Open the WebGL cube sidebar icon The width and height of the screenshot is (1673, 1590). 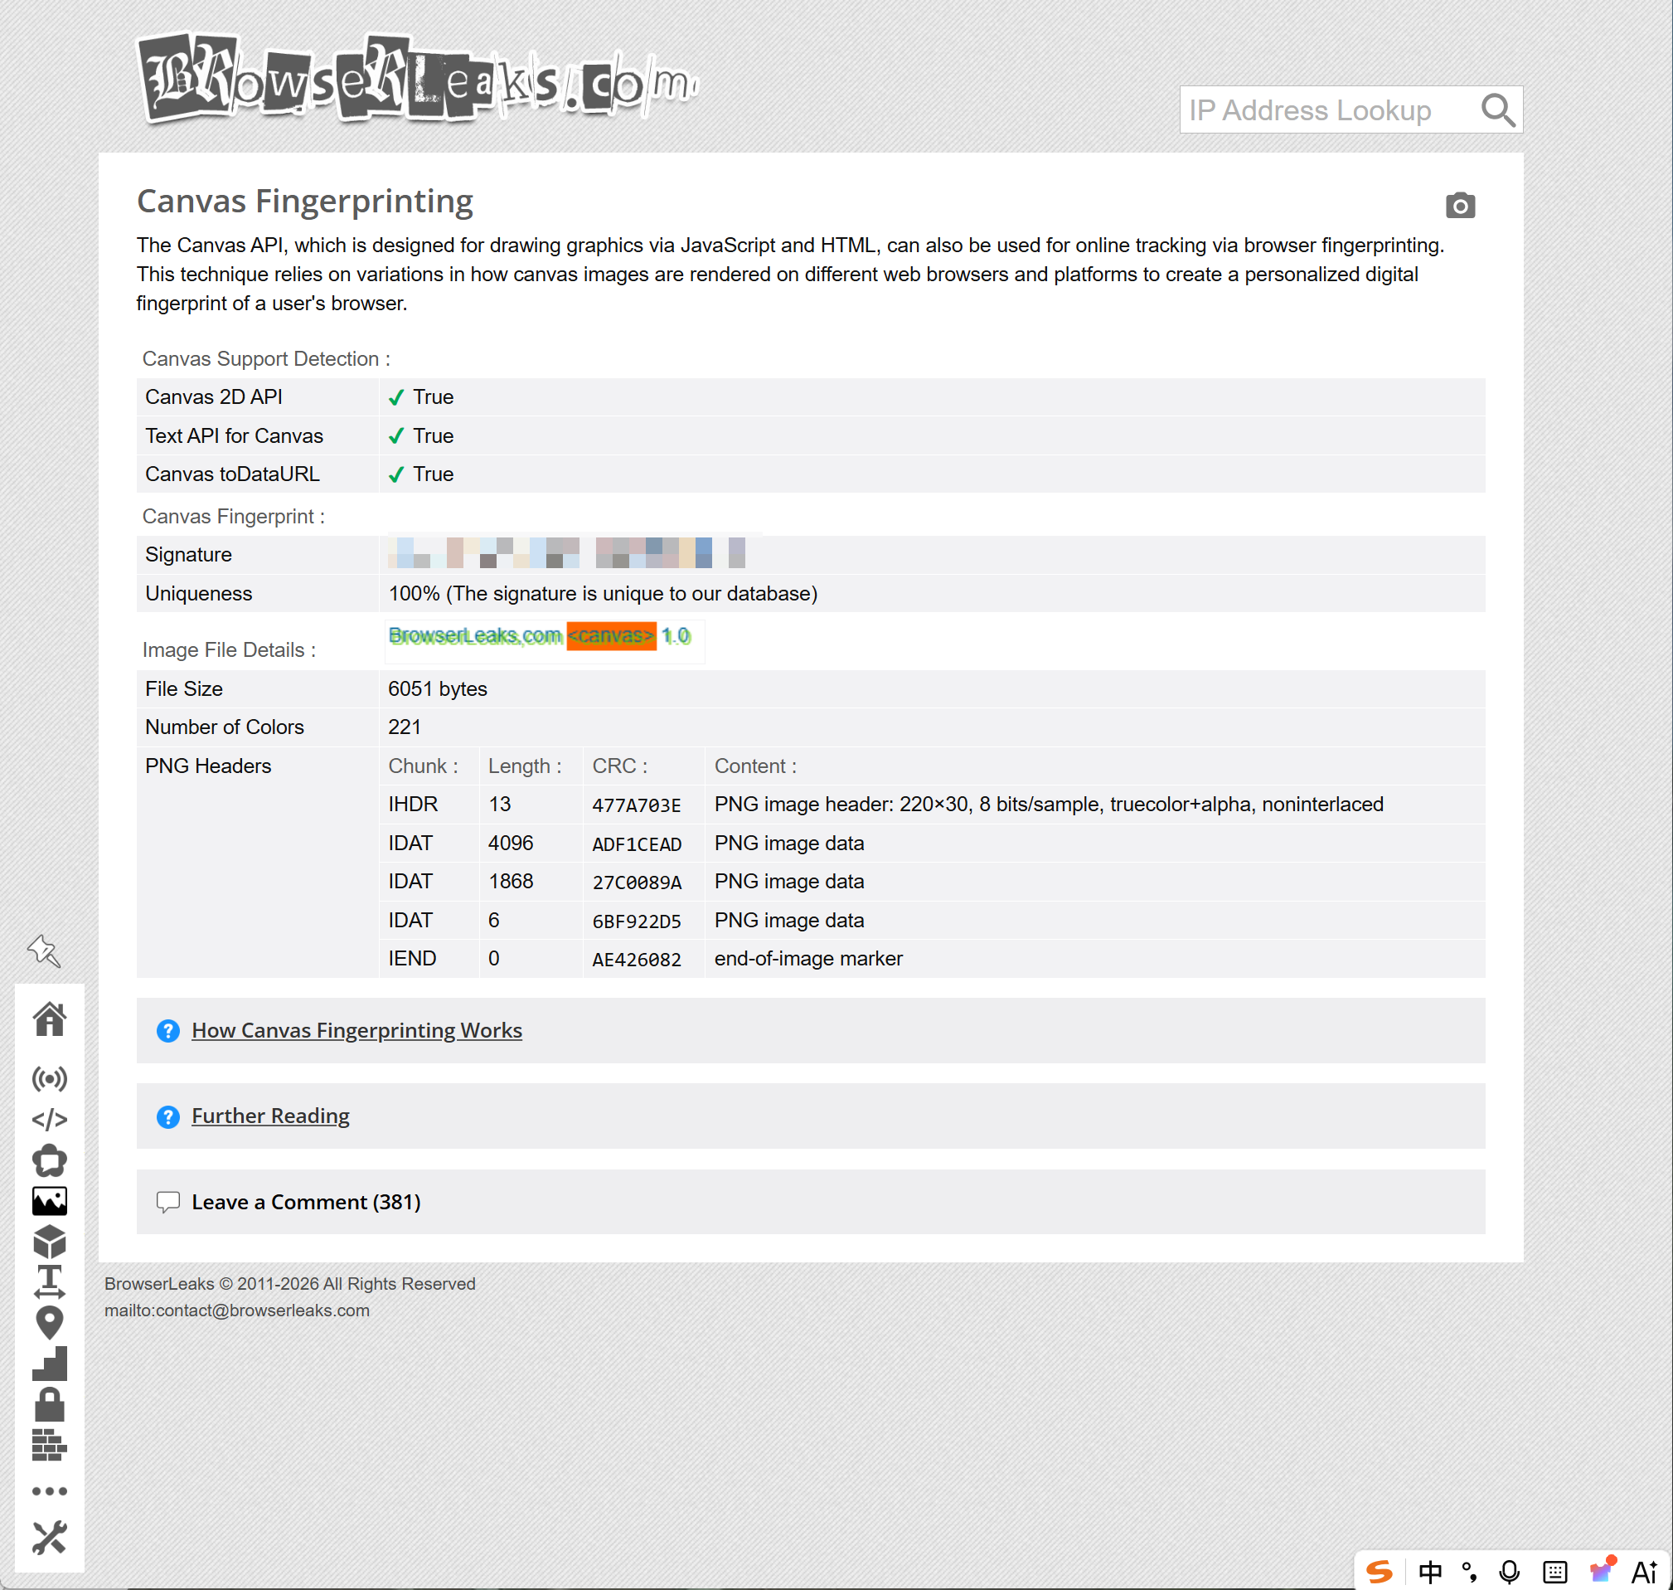pos(49,1242)
